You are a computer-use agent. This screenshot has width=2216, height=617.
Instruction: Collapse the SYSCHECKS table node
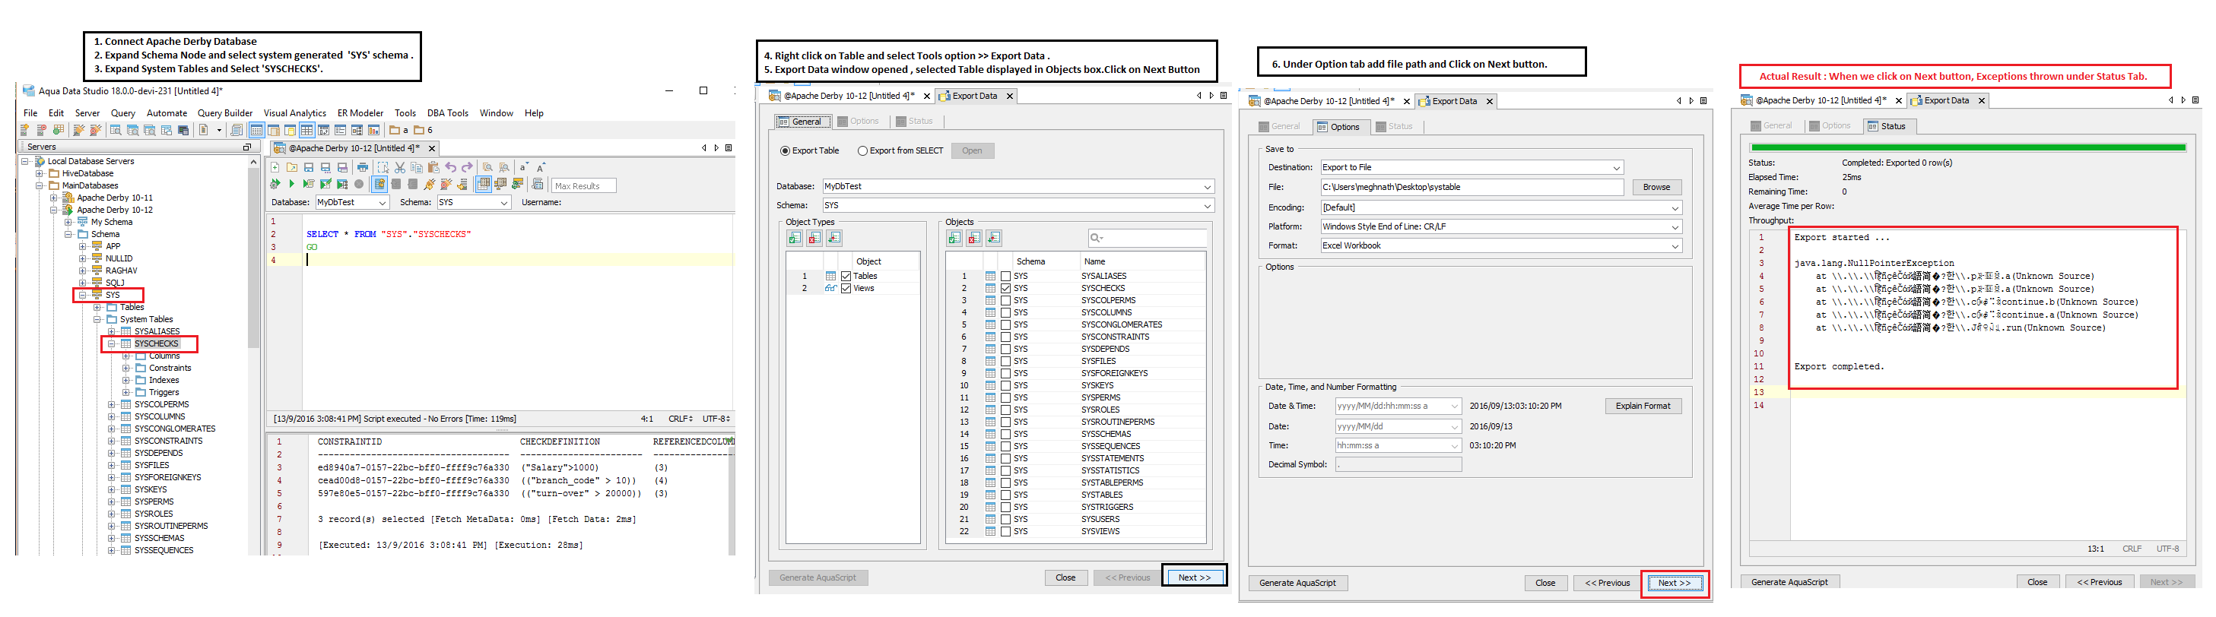coord(111,343)
